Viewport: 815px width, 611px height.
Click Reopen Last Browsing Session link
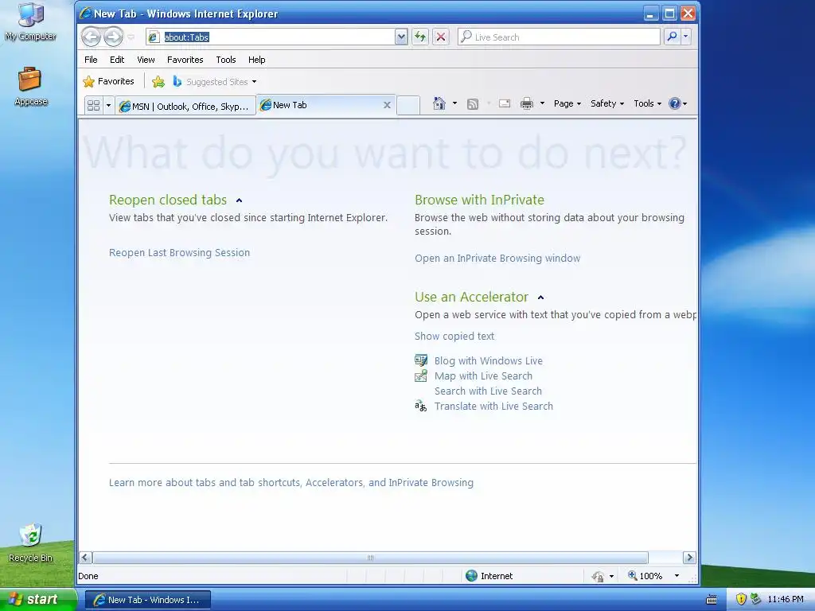pos(179,252)
